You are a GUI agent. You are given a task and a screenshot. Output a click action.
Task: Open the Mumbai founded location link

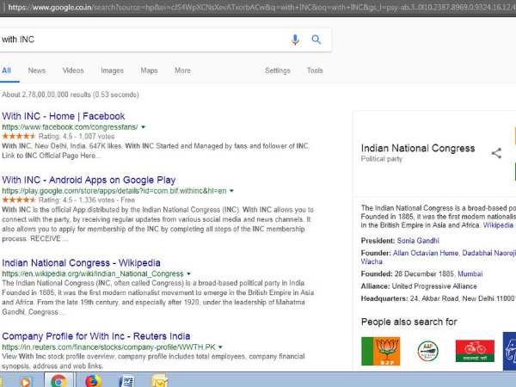(x=470, y=273)
